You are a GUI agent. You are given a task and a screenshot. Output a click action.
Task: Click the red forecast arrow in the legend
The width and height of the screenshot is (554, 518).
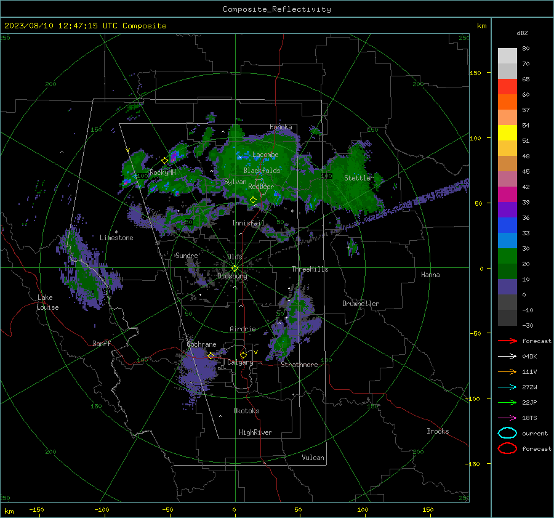pos(507,341)
